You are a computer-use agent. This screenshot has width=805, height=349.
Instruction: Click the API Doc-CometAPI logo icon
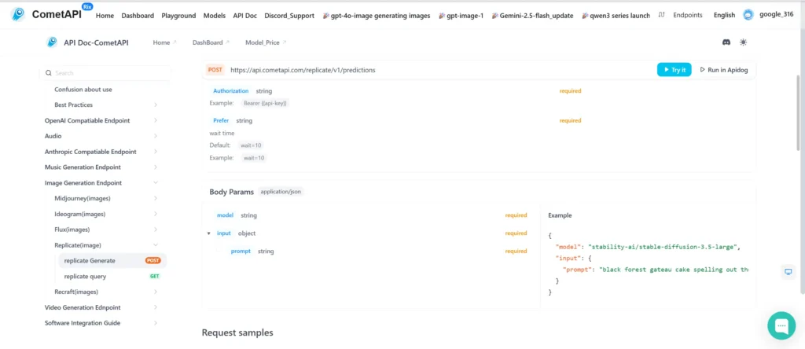(52, 42)
